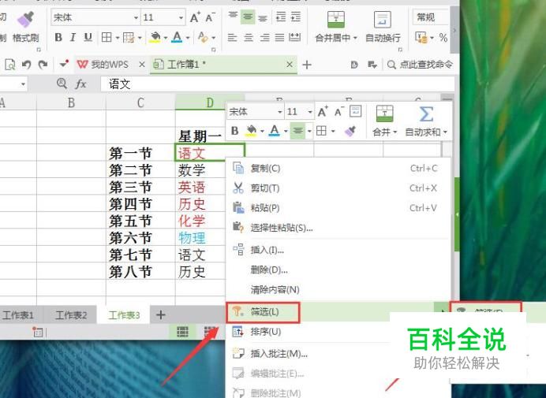Open the borders dropdown arrow in ribbon
This screenshot has height=398, width=546.
click(118, 38)
